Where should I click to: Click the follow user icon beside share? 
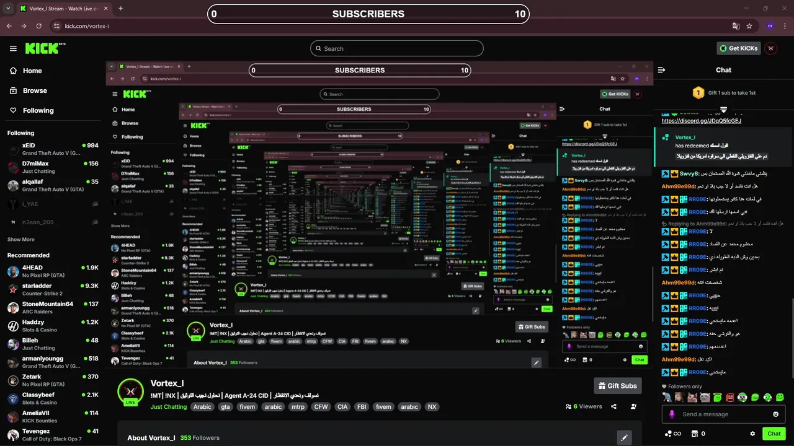(633, 406)
